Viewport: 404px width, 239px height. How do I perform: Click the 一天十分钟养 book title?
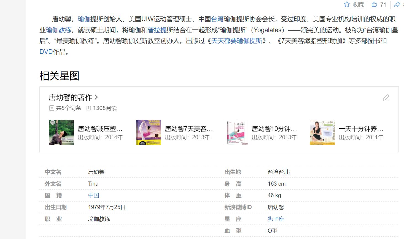(x=360, y=129)
